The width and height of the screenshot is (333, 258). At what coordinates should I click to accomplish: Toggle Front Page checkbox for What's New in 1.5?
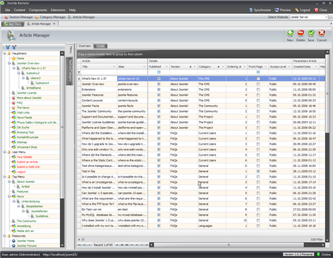258,78
